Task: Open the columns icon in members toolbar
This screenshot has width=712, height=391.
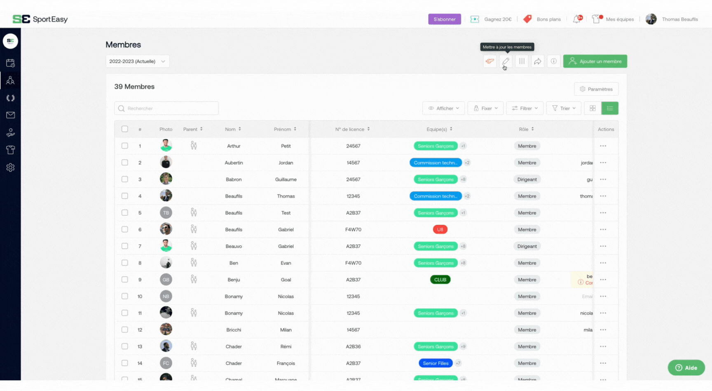Action: coord(522,61)
